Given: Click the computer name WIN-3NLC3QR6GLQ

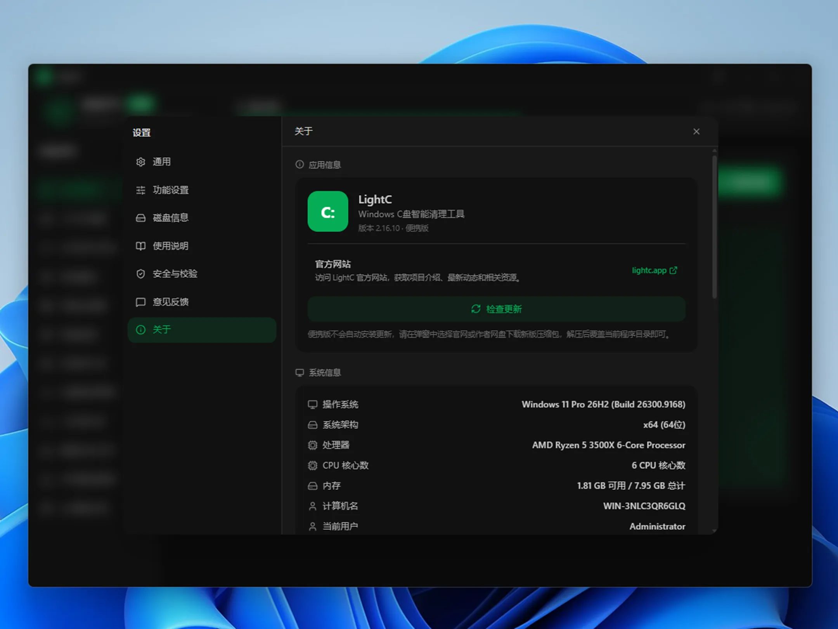Looking at the screenshot, I should pyautogui.click(x=644, y=506).
